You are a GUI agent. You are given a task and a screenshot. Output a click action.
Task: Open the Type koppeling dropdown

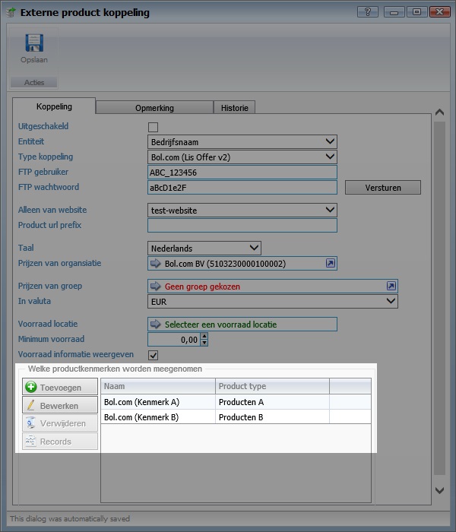coord(329,157)
